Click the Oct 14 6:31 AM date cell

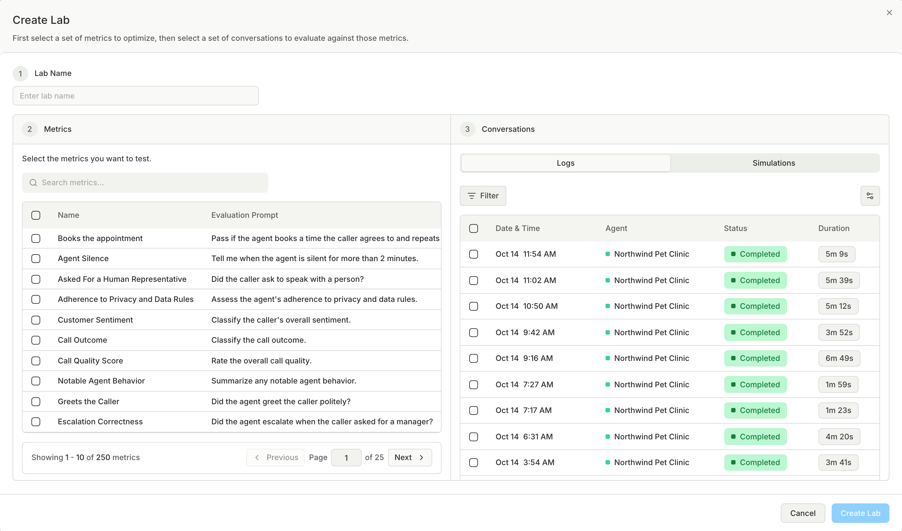(524, 437)
